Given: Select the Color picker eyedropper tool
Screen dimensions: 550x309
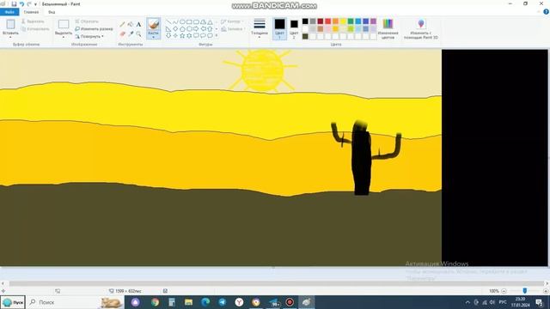Looking at the screenshot, I should pos(131,33).
